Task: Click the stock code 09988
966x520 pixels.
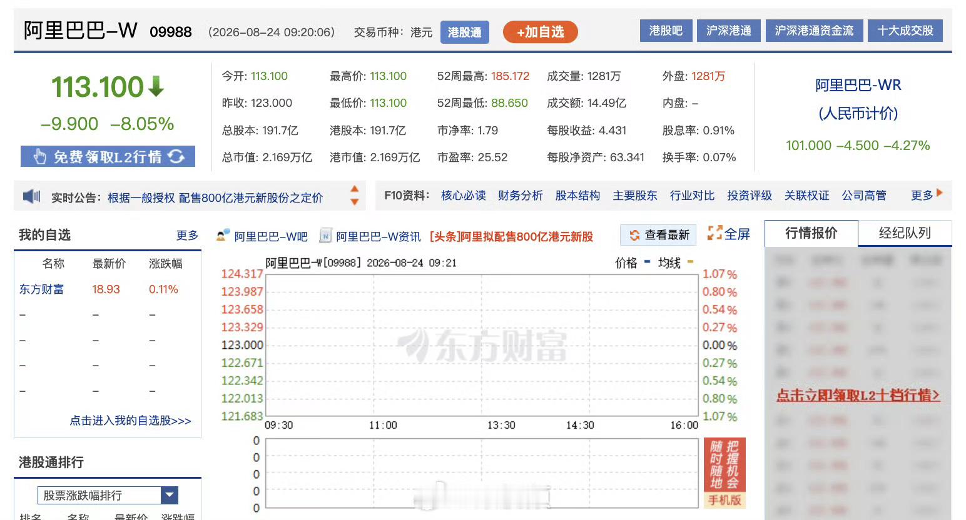Action: 171,32
